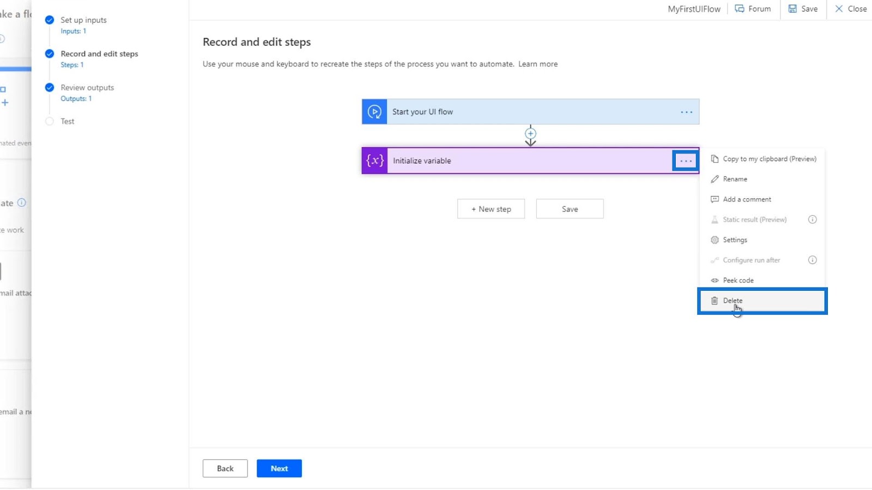Open the Learn more link
This screenshot has height=490, width=872.
point(537,64)
